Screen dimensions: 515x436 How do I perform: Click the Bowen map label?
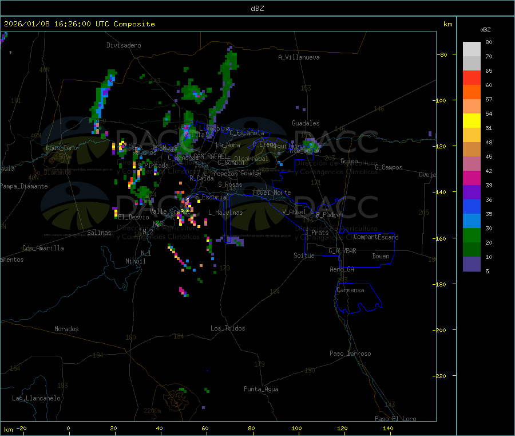pos(381,256)
